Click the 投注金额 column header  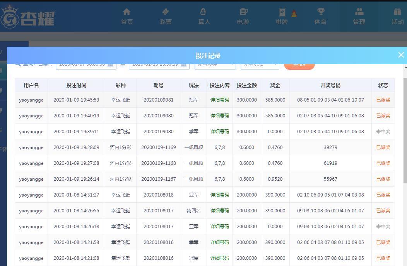pos(247,85)
